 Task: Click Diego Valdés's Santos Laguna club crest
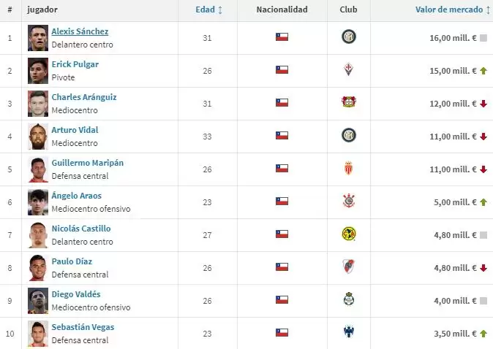pos(349,299)
